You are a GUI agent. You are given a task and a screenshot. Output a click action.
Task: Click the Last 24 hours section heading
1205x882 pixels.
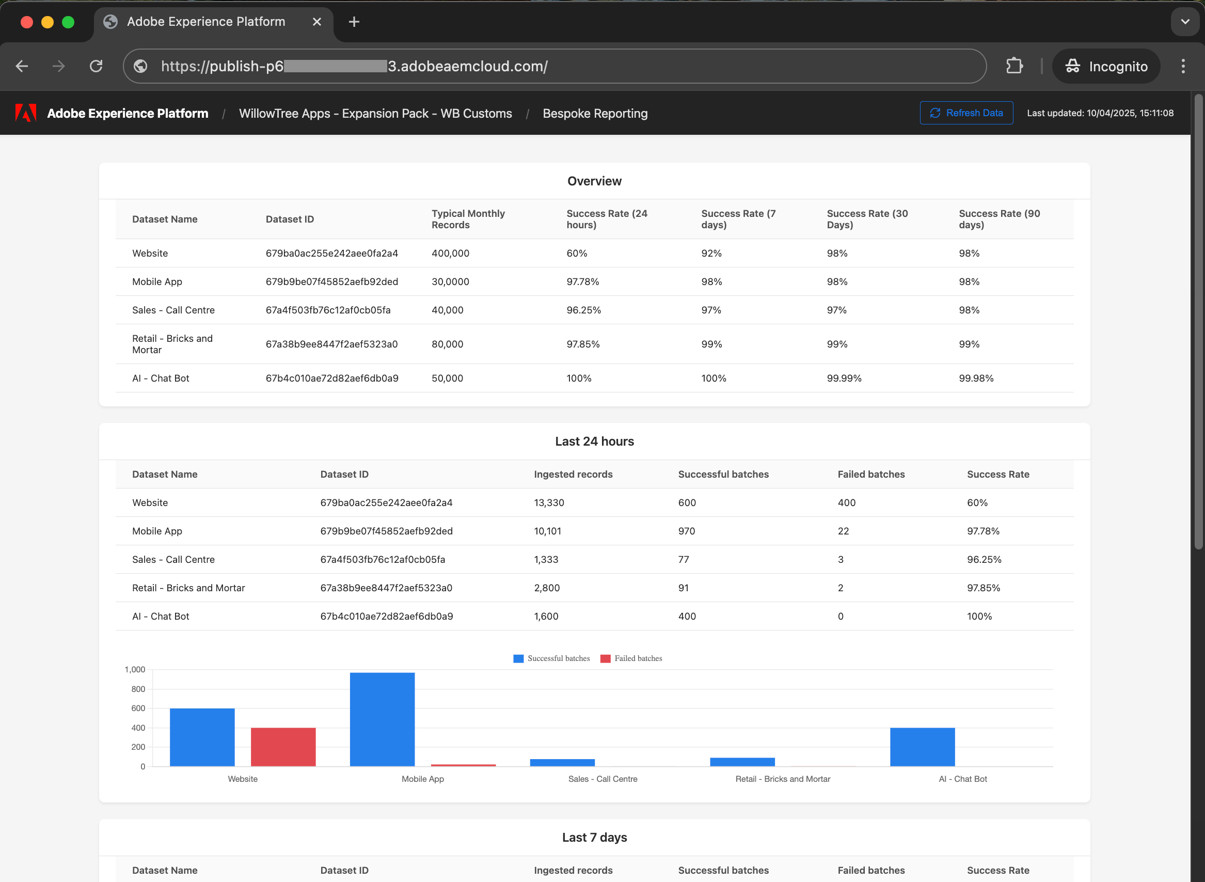[x=594, y=441]
